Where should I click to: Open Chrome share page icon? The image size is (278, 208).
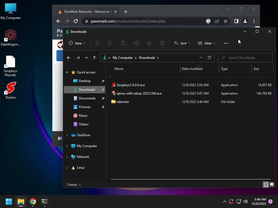coord(217,21)
